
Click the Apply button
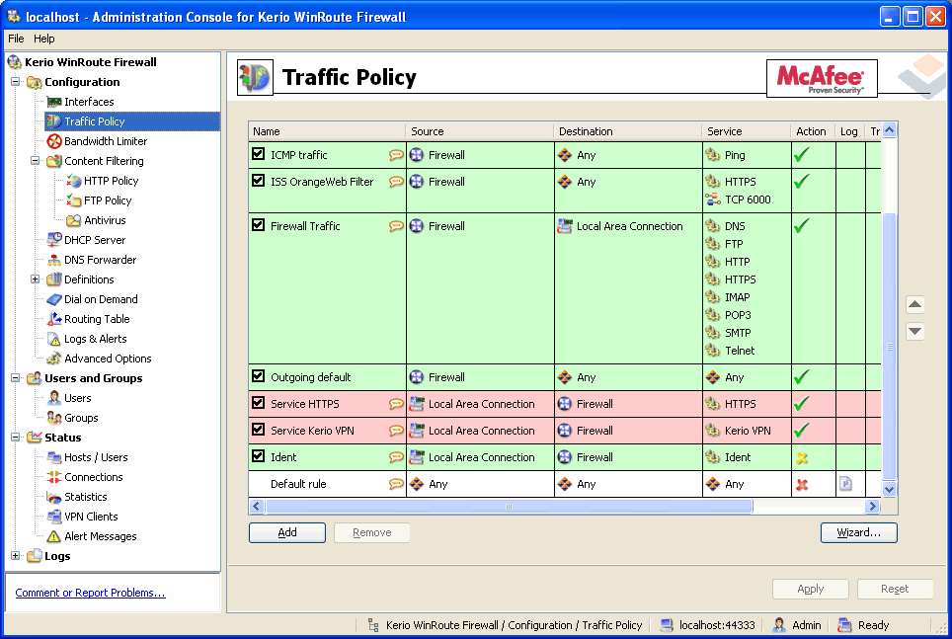tap(811, 589)
